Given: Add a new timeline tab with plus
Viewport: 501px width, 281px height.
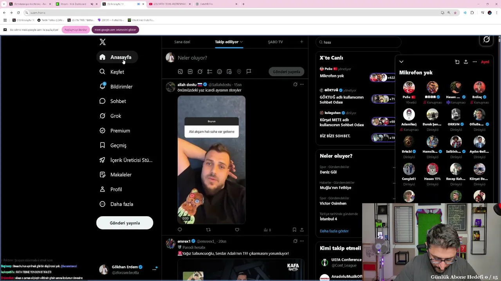Looking at the screenshot, I should click(301, 42).
